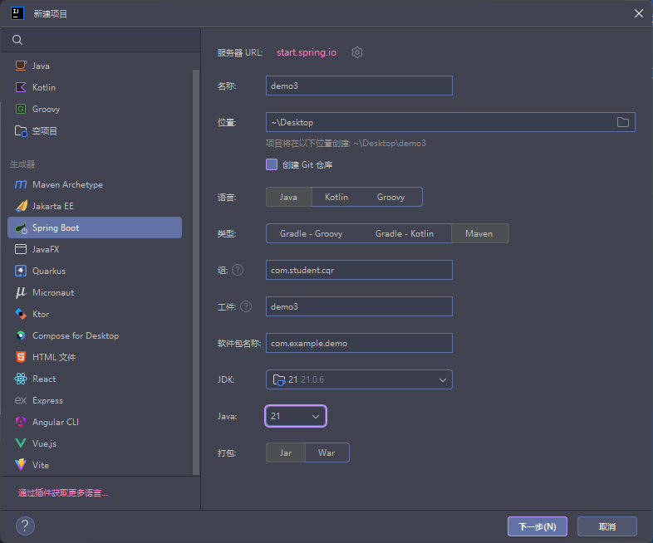Screen dimensions: 653x543
Task: Select the empty project (空项目) icon
Action: pos(21,130)
